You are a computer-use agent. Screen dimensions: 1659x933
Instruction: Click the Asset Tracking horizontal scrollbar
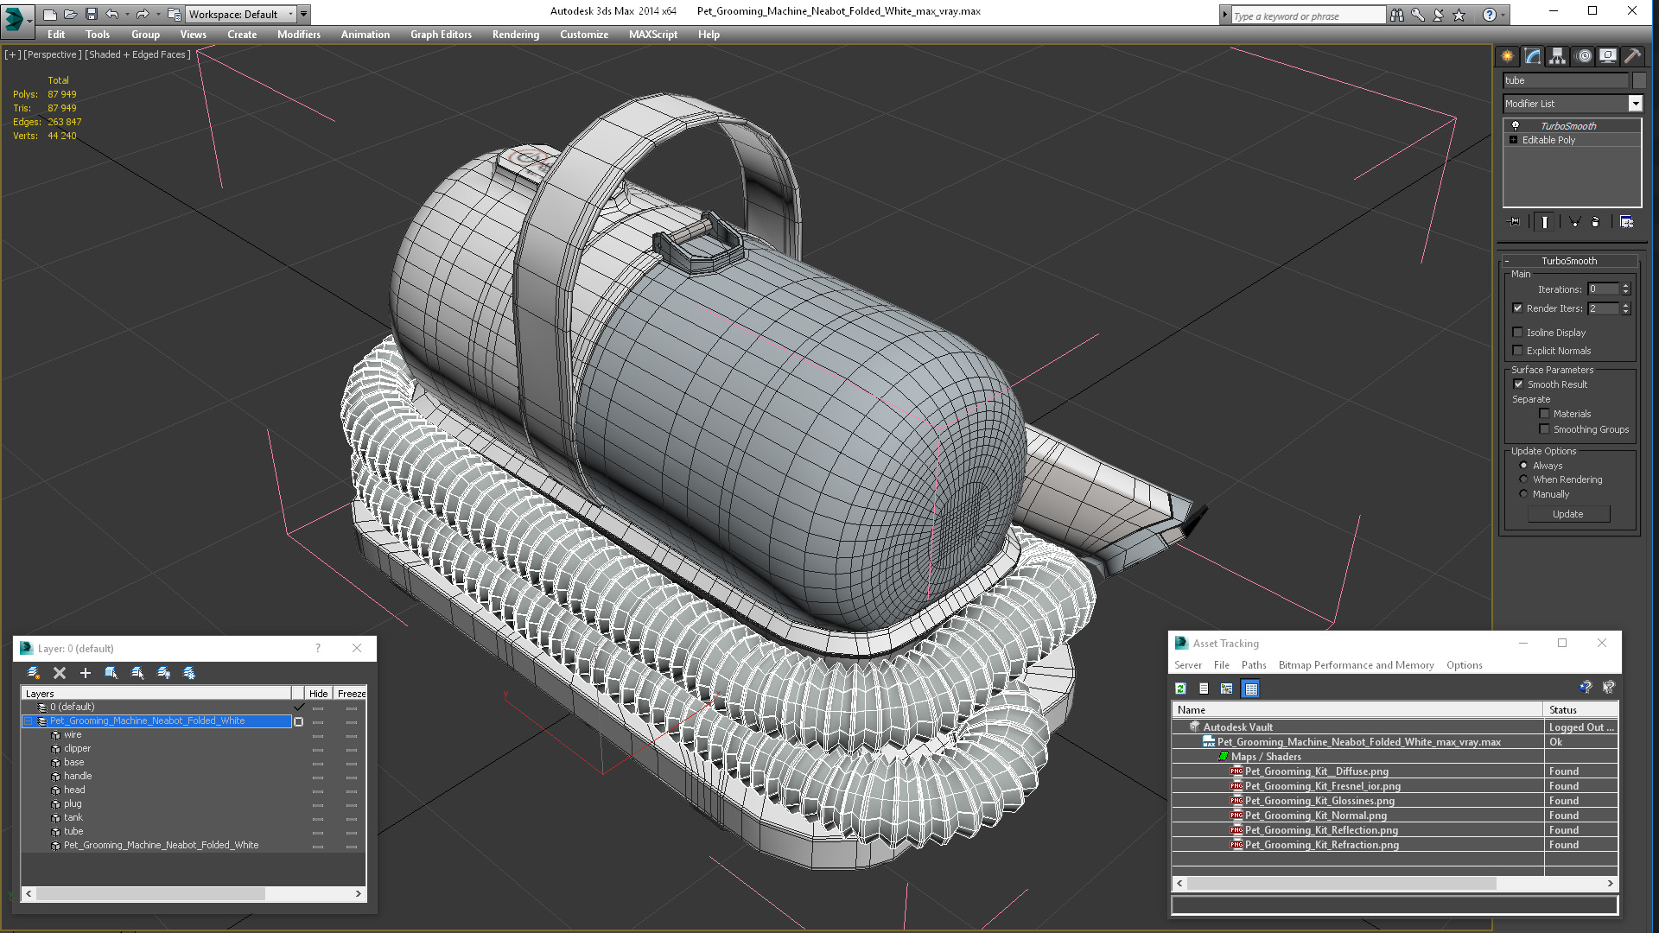coord(1395,884)
